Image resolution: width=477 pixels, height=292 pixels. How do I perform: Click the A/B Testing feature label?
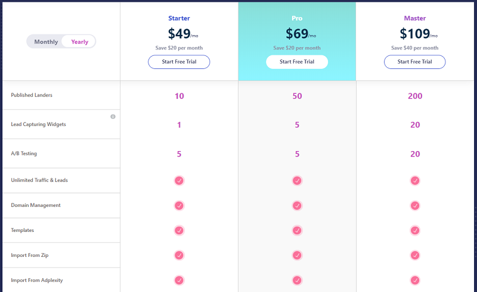24,153
